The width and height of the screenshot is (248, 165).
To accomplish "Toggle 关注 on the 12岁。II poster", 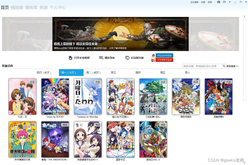I will point(32,82).
